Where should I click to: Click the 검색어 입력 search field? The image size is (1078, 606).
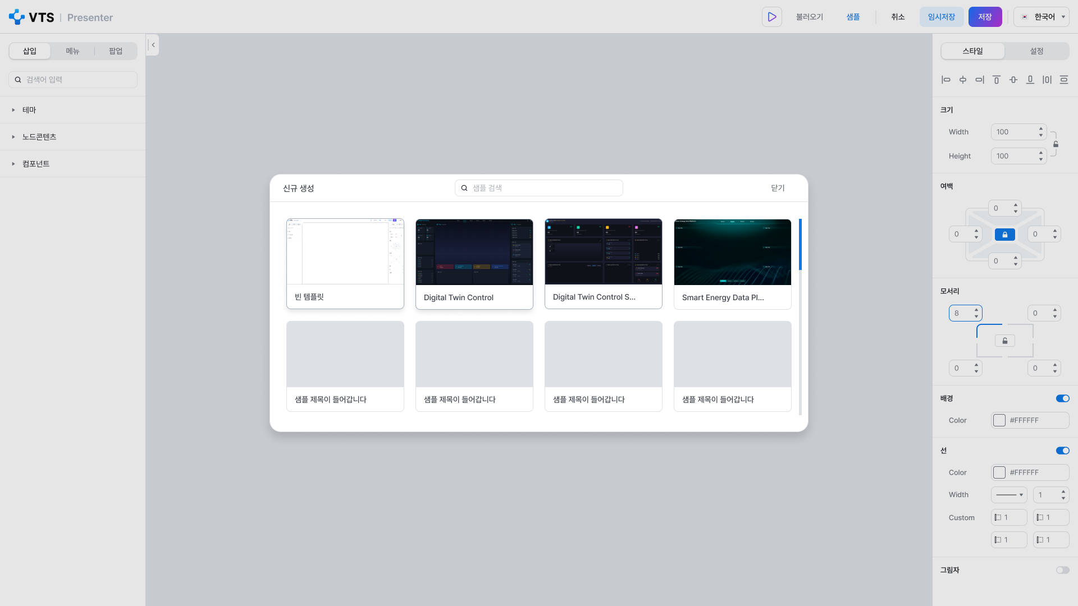point(73,80)
